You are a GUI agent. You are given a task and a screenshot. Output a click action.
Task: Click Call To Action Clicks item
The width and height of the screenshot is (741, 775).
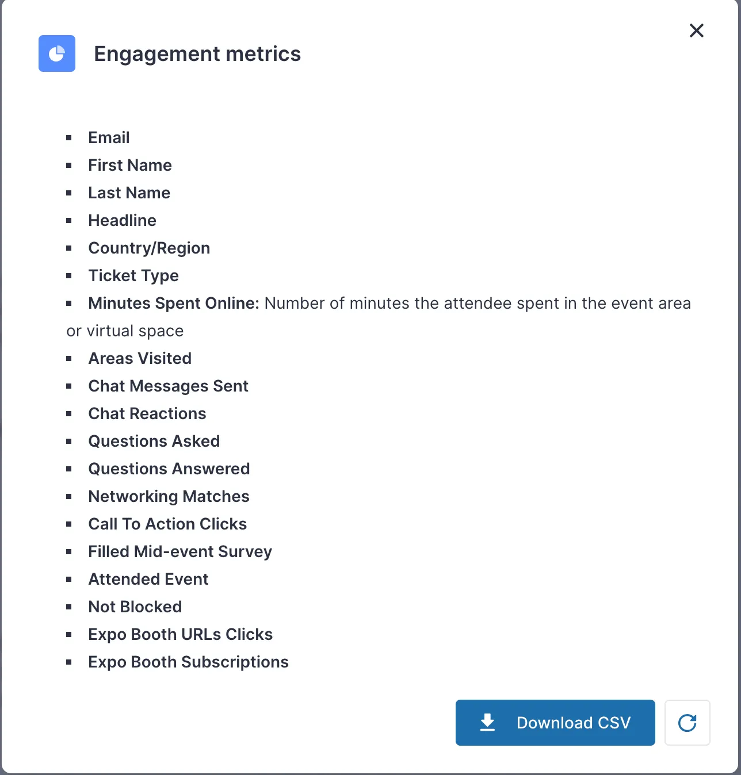click(167, 524)
